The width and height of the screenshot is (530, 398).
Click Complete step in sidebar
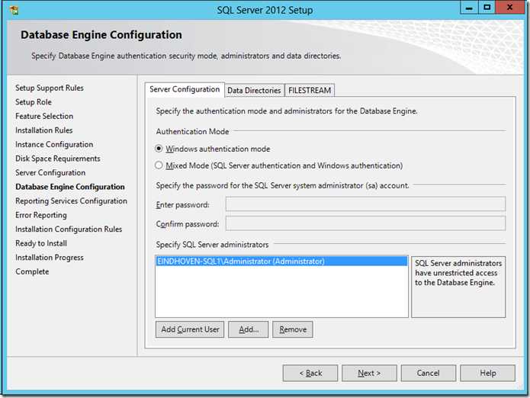[32, 271]
